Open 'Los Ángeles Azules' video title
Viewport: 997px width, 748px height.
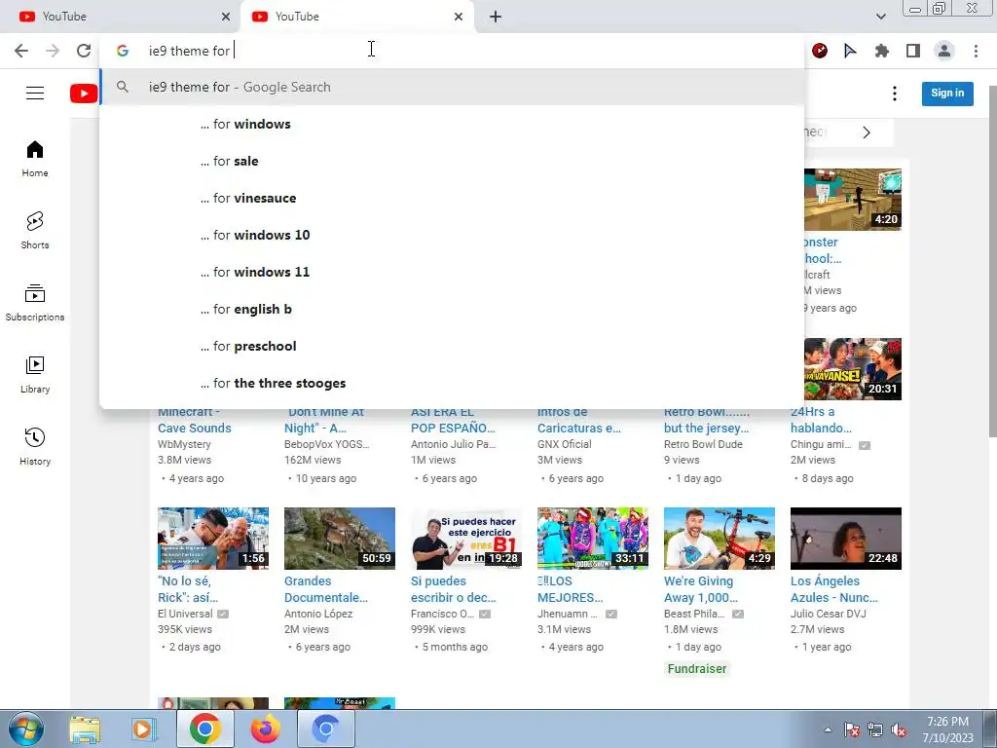coord(833,589)
